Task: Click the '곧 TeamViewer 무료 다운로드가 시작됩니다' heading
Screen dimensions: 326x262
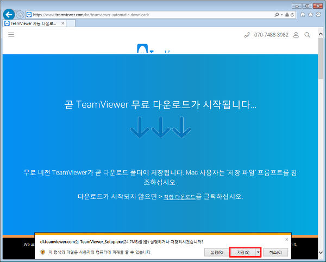Action: pyautogui.click(x=160, y=104)
